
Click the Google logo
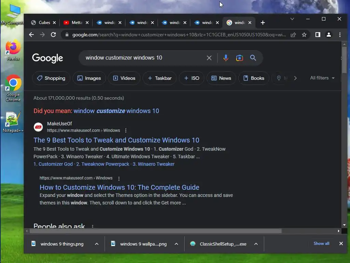(x=48, y=58)
